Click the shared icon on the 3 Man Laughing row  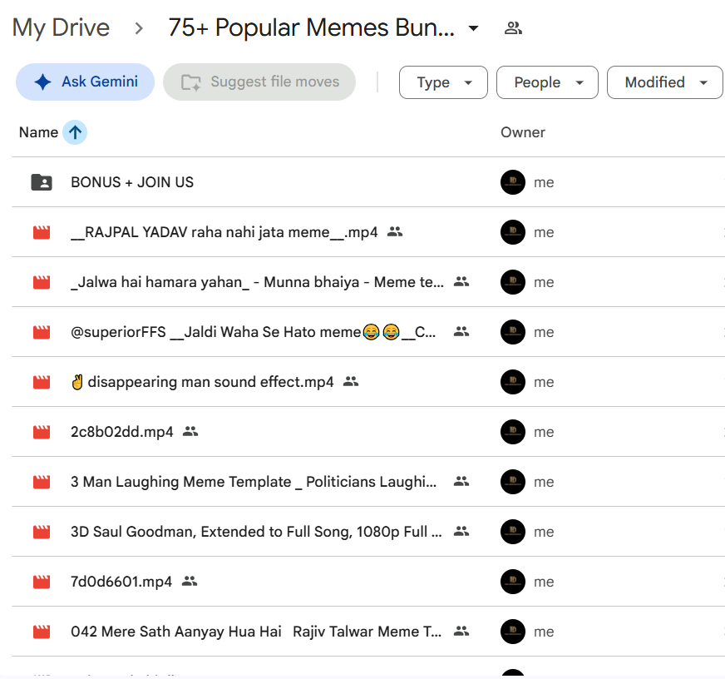(461, 481)
